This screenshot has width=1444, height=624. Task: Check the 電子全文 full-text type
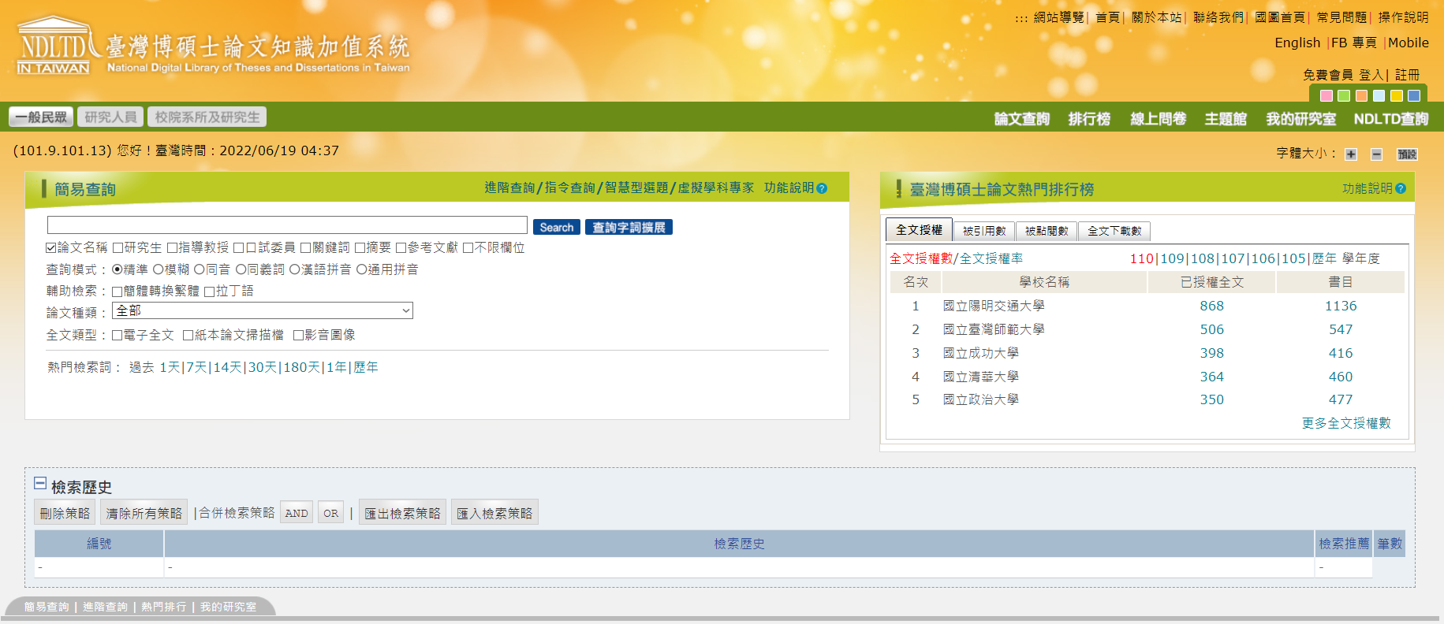click(117, 336)
